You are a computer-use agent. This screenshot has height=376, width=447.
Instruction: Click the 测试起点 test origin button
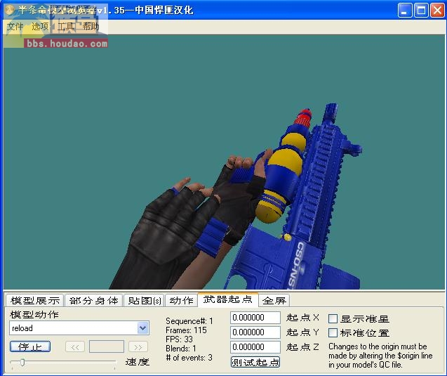(255, 363)
